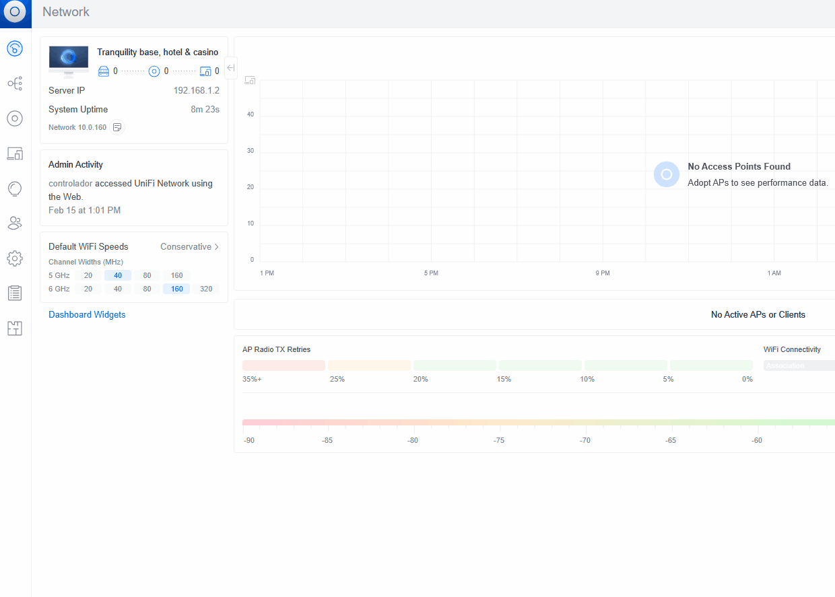The height and width of the screenshot is (597, 835).
Task: Open UniFi Devices from the sidebar
Action: (15, 118)
